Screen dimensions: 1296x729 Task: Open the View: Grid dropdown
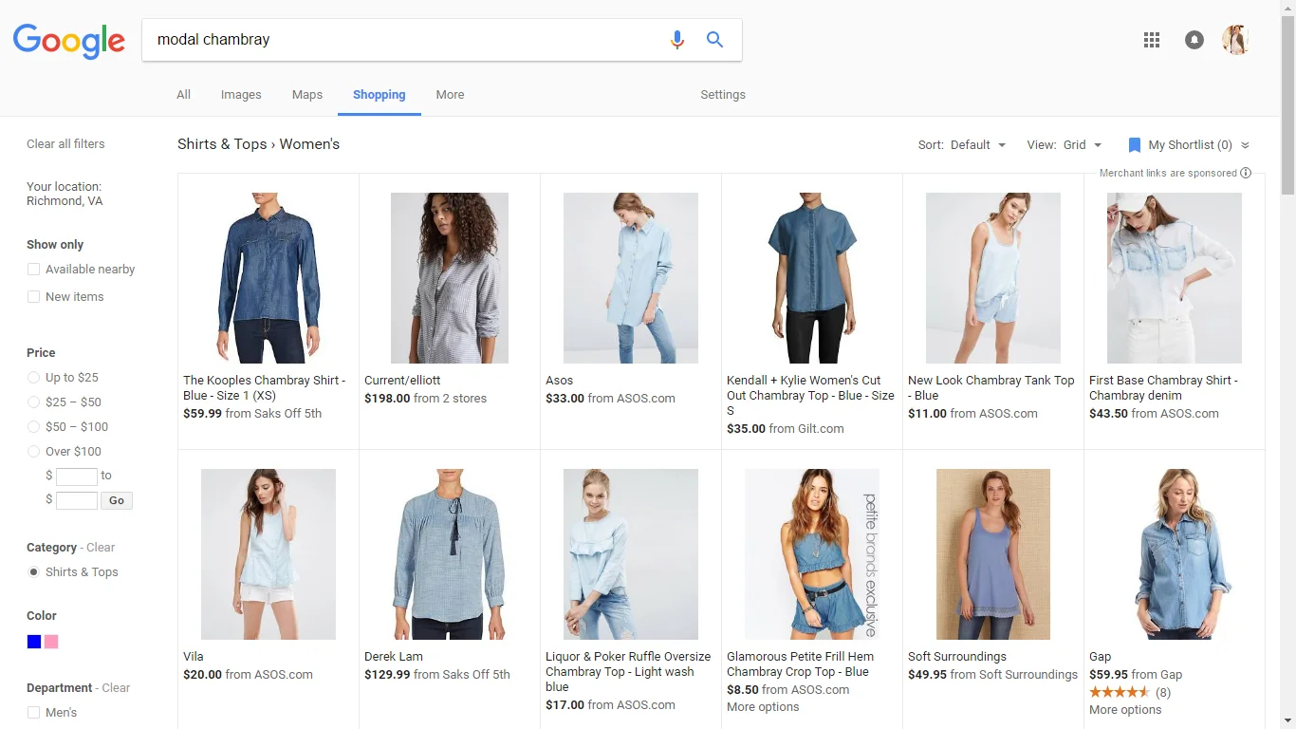click(x=1065, y=145)
